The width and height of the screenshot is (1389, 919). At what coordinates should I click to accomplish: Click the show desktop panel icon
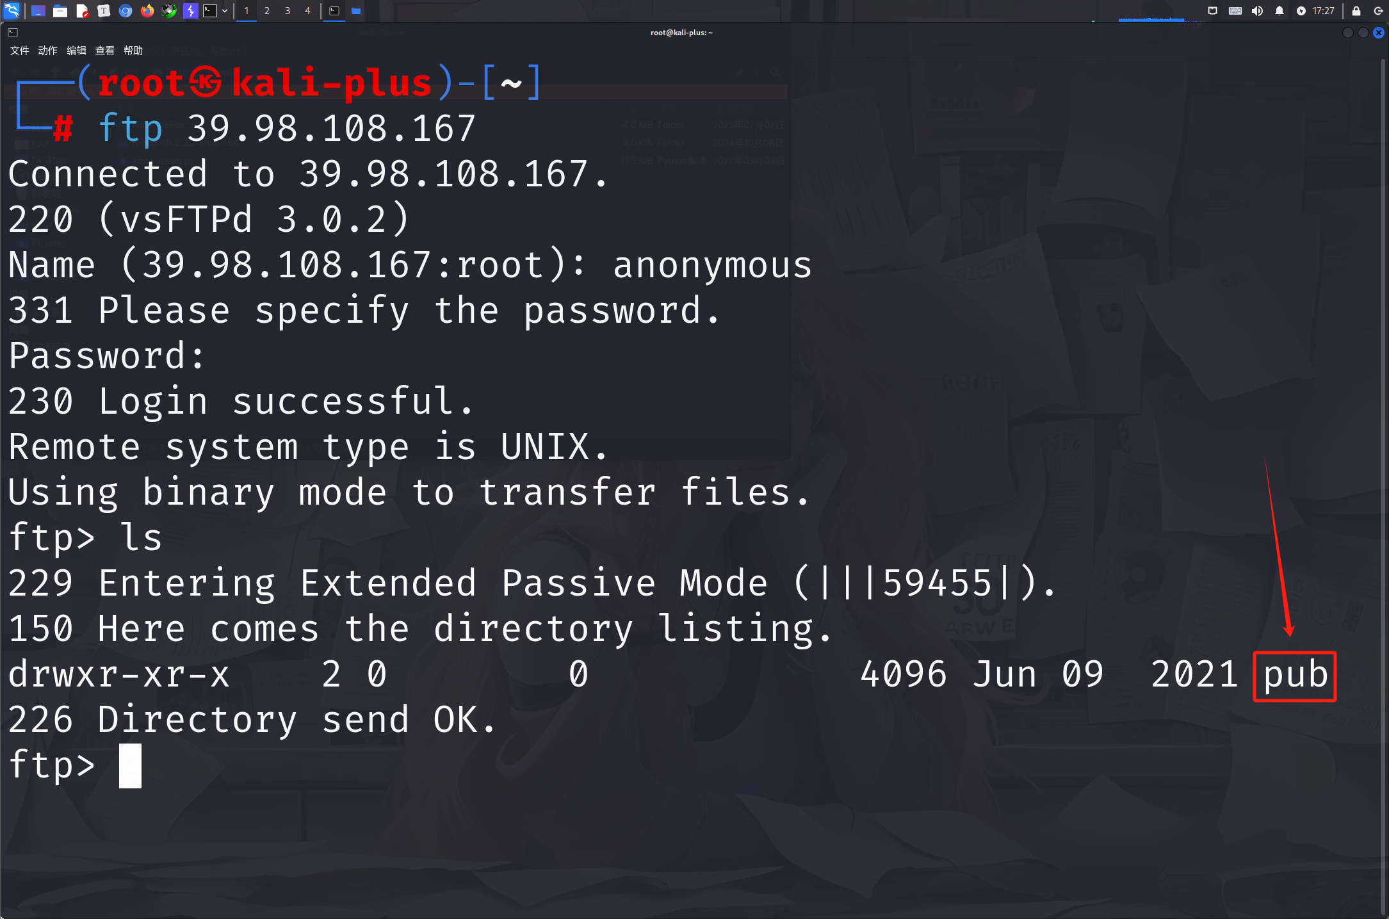pos(38,11)
